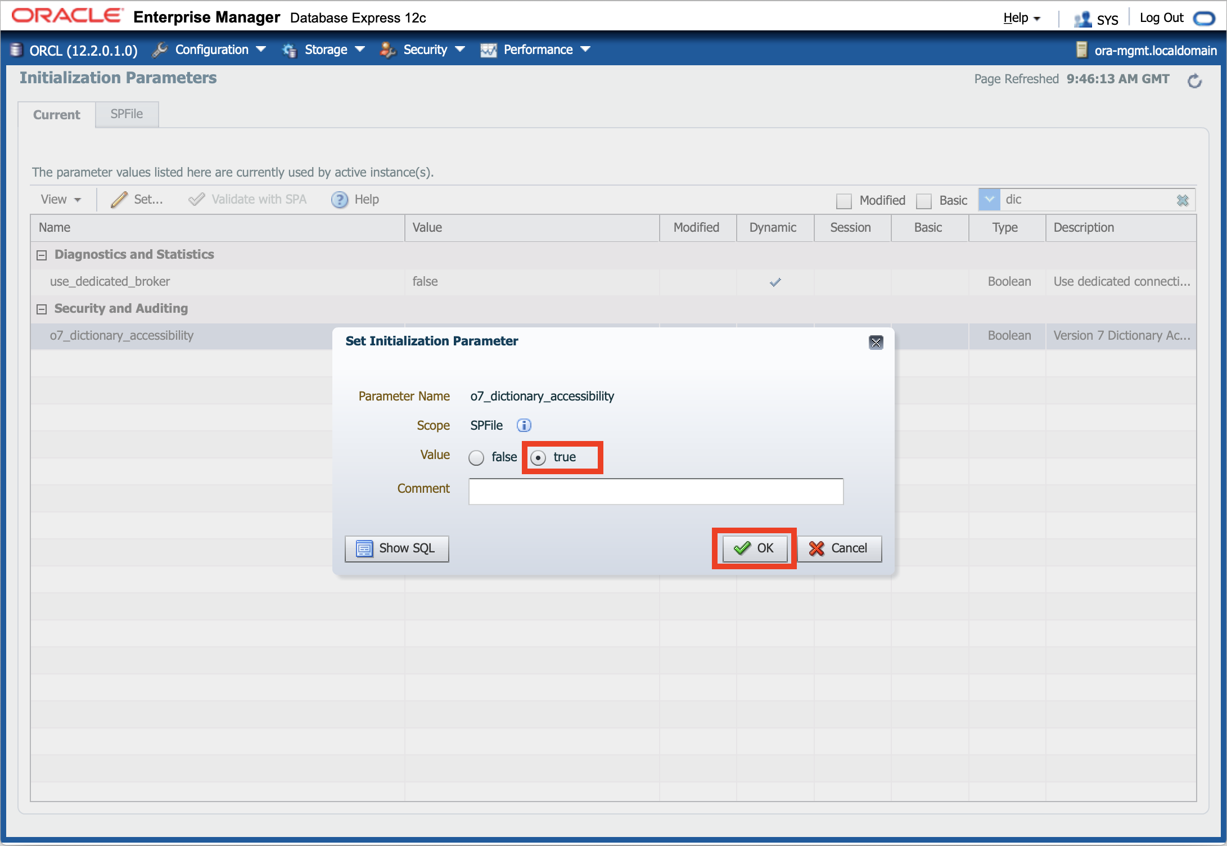Switch to the SPFile tab
The image size is (1227, 846).
click(x=127, y=114)
